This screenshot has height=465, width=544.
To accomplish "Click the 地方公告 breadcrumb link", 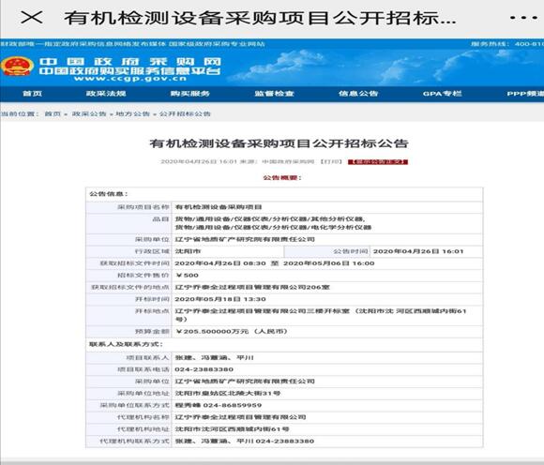I will coord(132,113).
